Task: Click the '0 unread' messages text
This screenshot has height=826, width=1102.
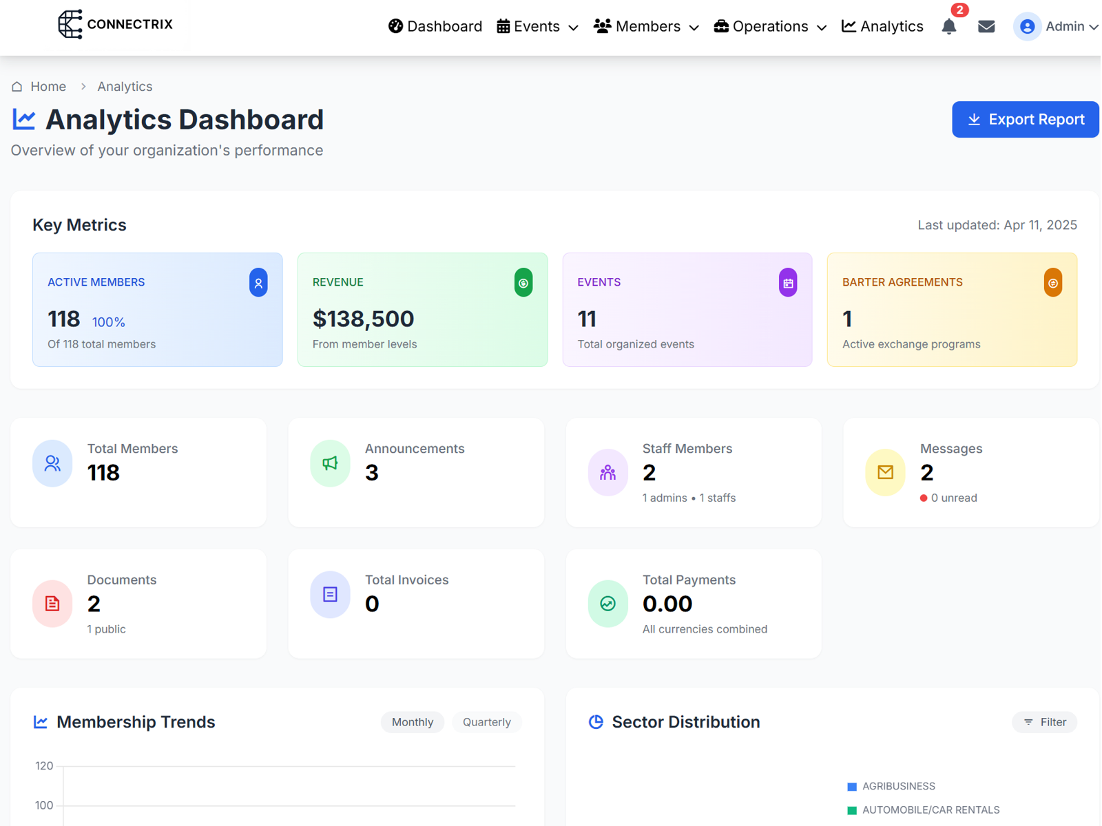Action: 954,498
